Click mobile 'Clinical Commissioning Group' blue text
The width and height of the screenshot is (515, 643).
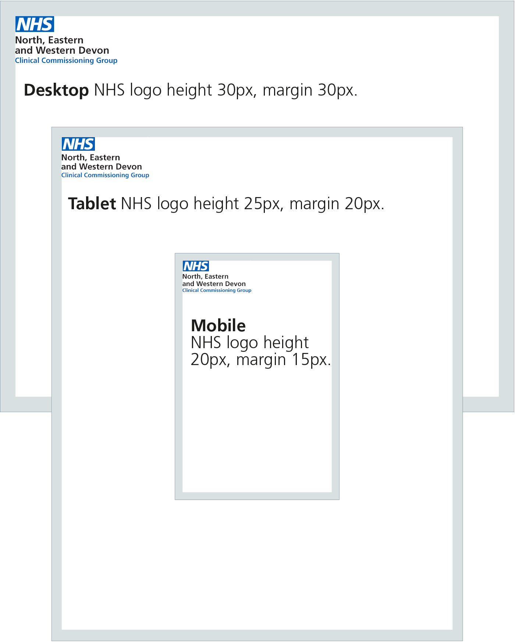pos(217,290)
